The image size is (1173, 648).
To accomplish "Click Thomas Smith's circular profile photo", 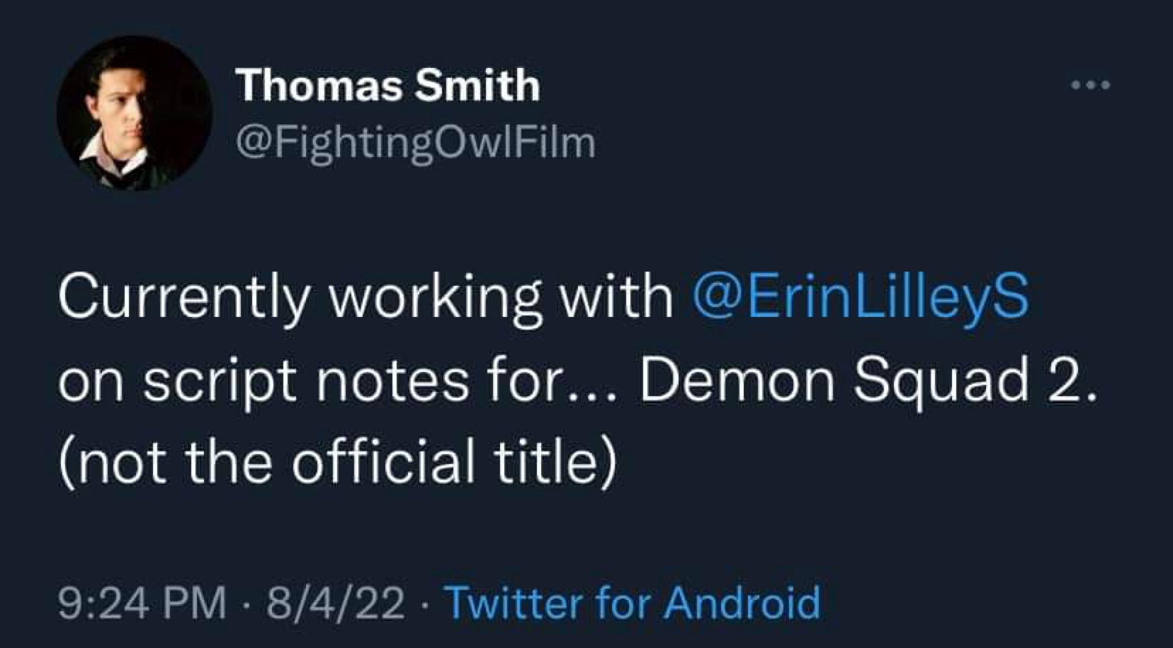I will 134,113.
